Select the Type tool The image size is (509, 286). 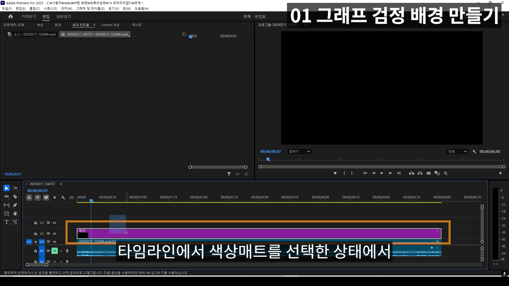point(7,222)
